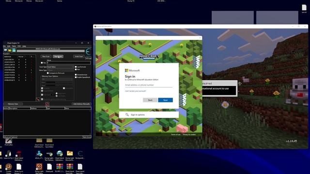Viewport: 310px width, 174px height.
Task: Open the Table menu in Cheat Engine
Action: point(14,46)
